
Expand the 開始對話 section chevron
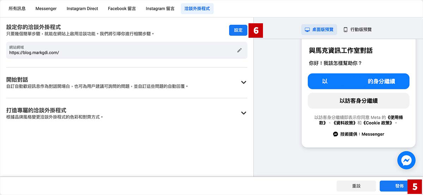pos(243,82)
